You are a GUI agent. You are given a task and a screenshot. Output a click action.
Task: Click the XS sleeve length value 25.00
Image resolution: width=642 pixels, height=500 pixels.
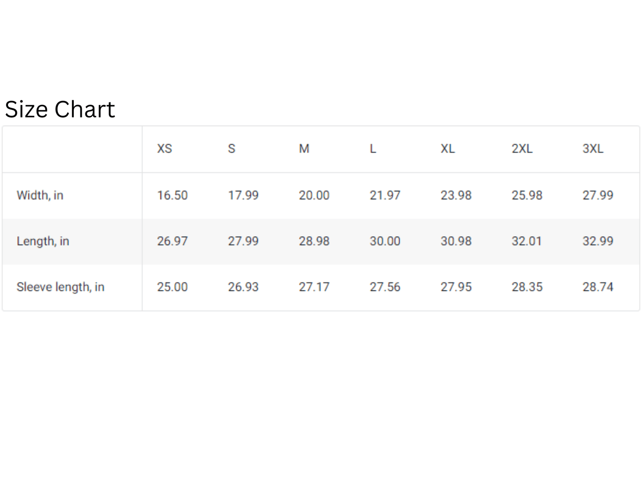(172, 287)
